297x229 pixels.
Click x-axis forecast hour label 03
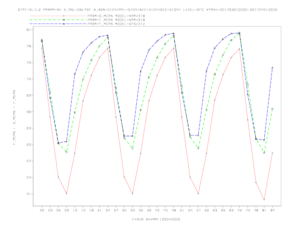[x=50, y=210]
